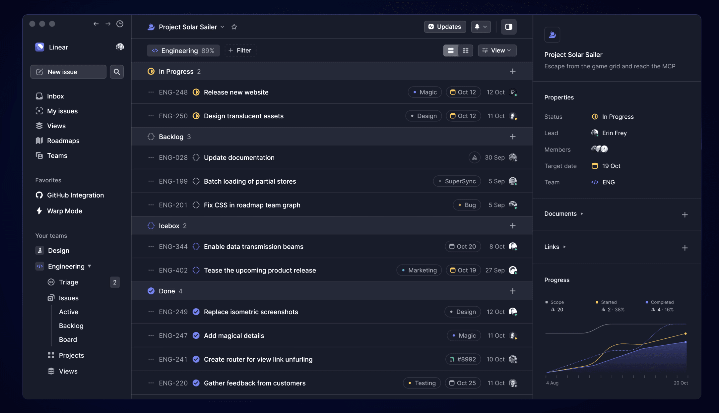Image resolution: width=719 pixels, height=413 pixels.
Task: Switch to list layout view
Action: (451, 50)
